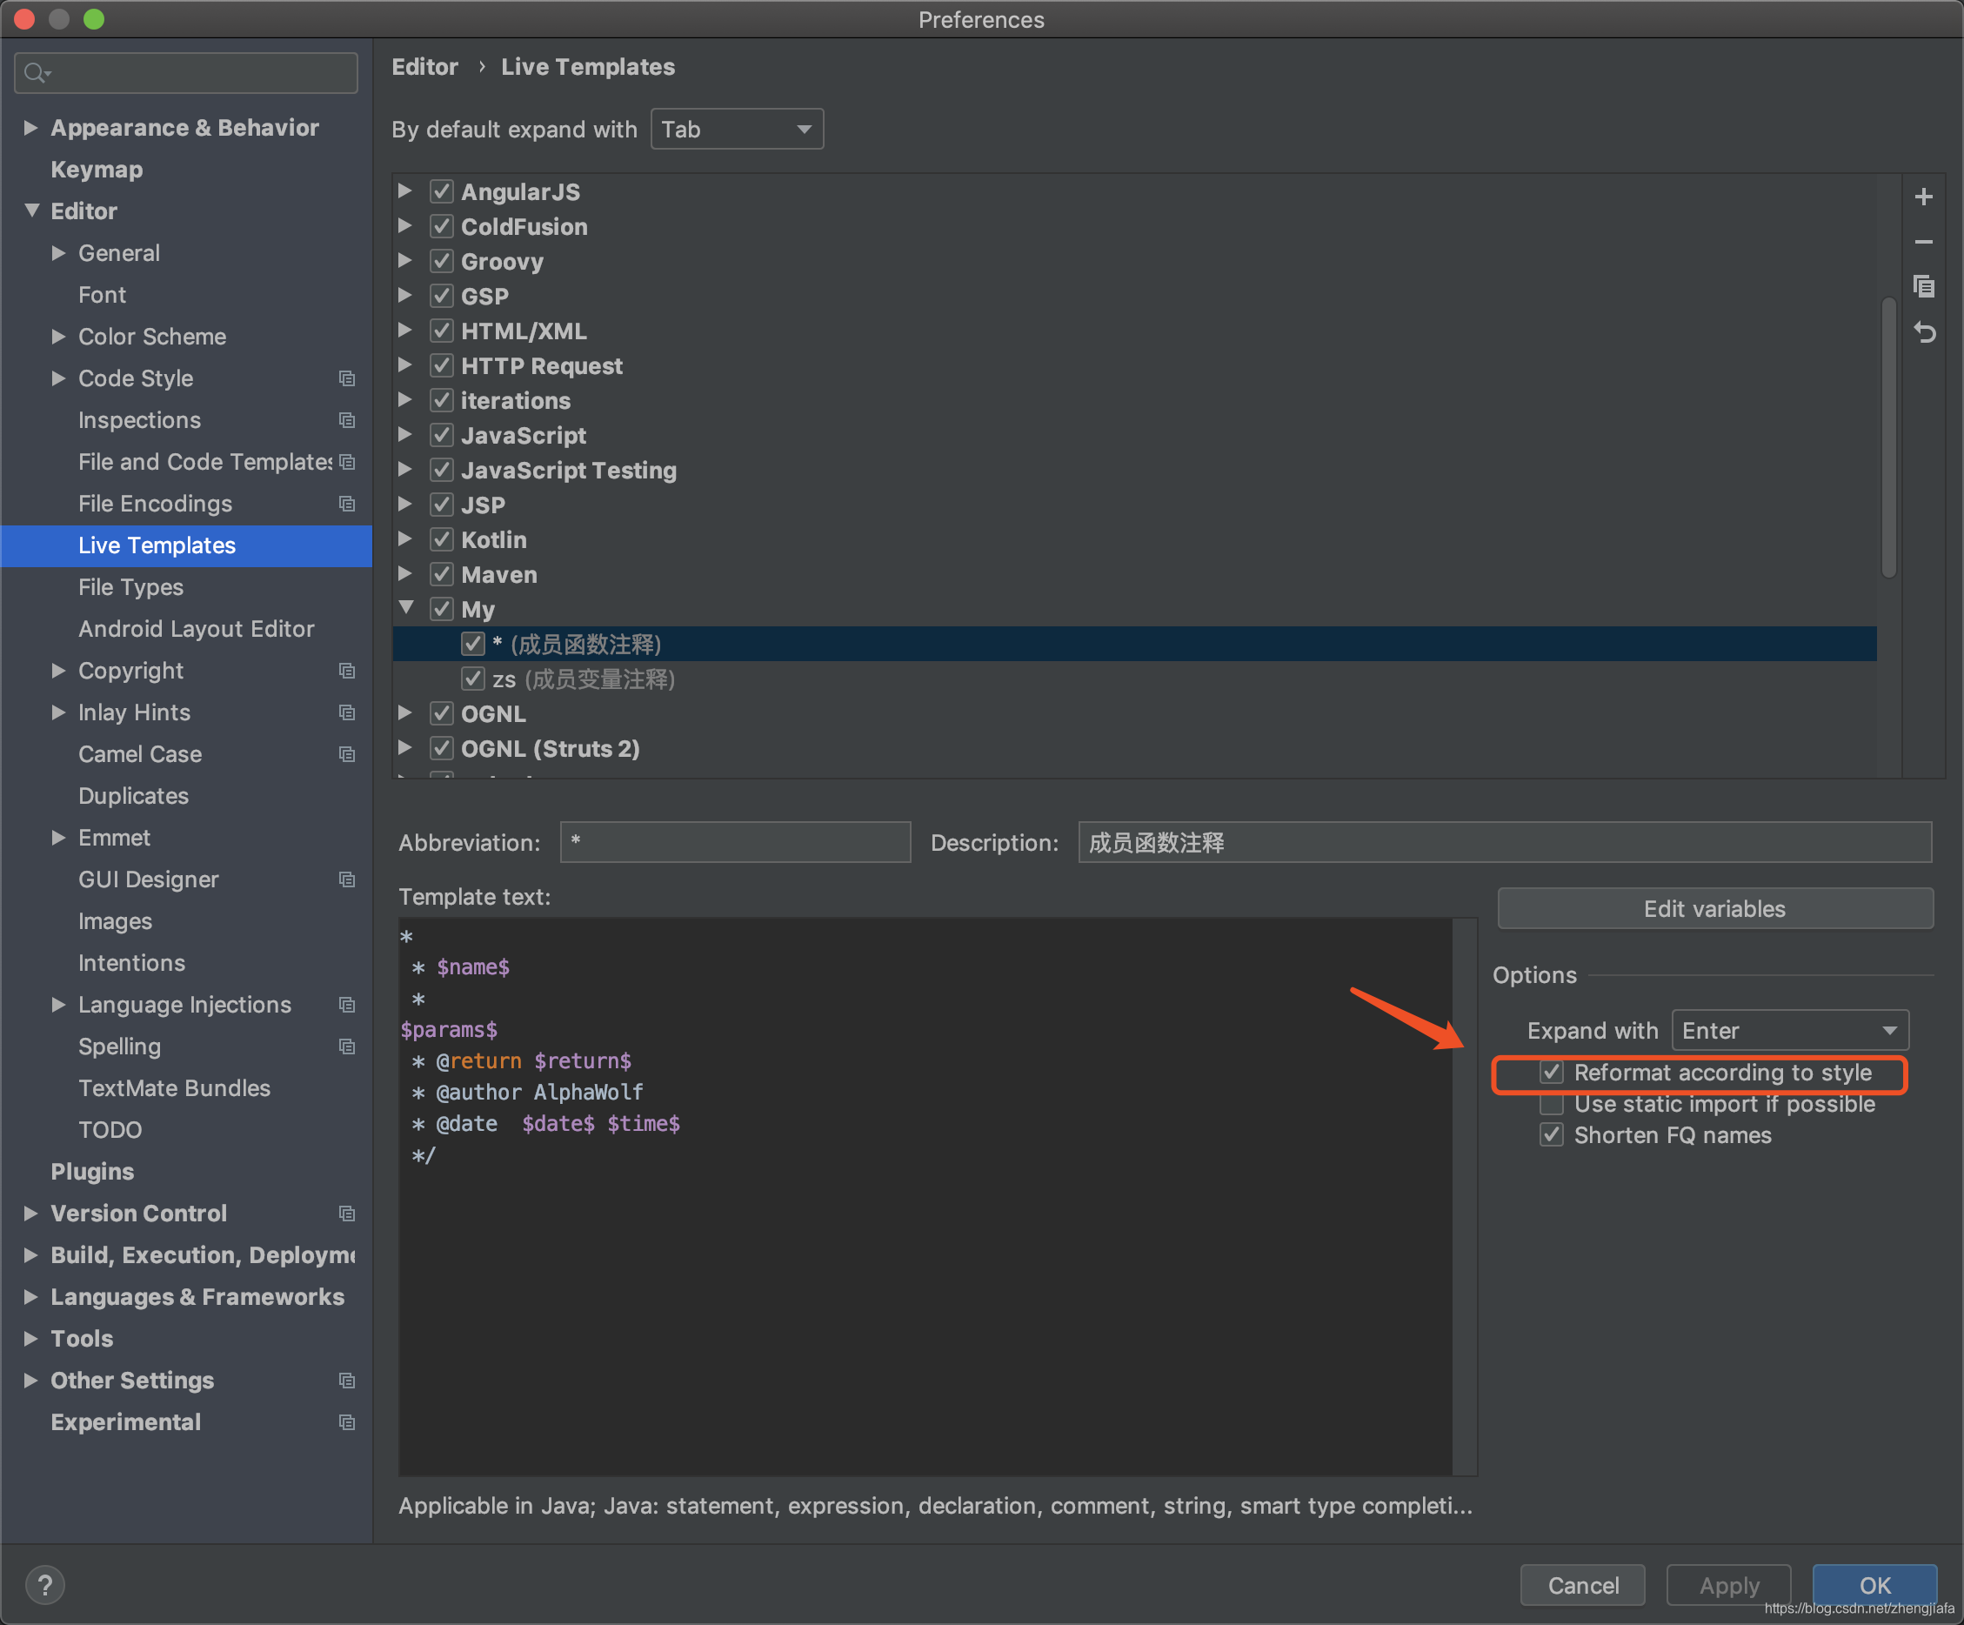Open Android Layout Editor settings
Screen dimensions: 1964x1625
[197, 629]
